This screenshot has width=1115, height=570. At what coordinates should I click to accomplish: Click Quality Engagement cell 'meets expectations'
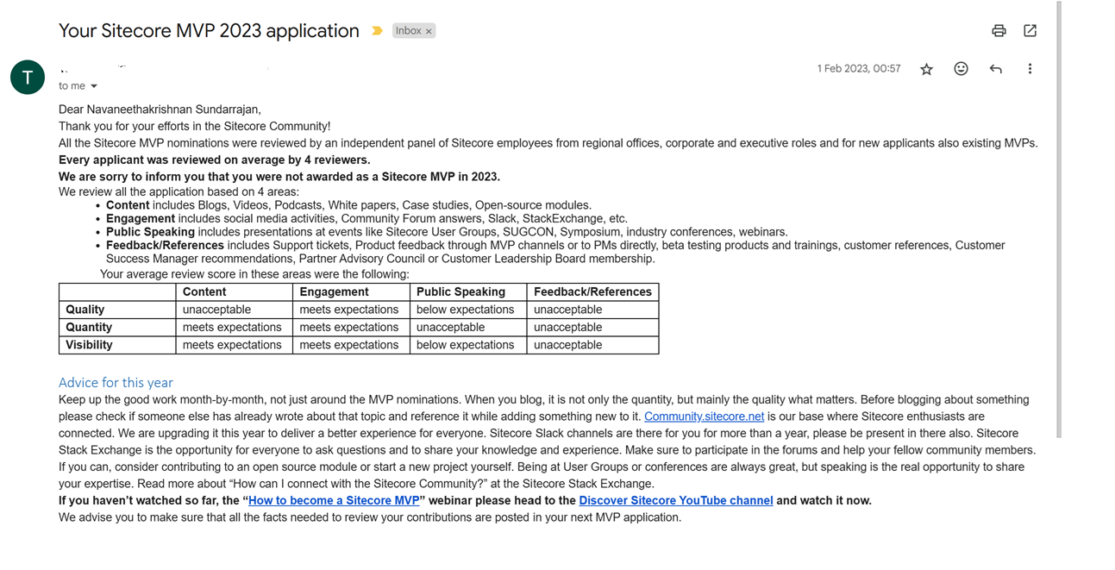349,310
